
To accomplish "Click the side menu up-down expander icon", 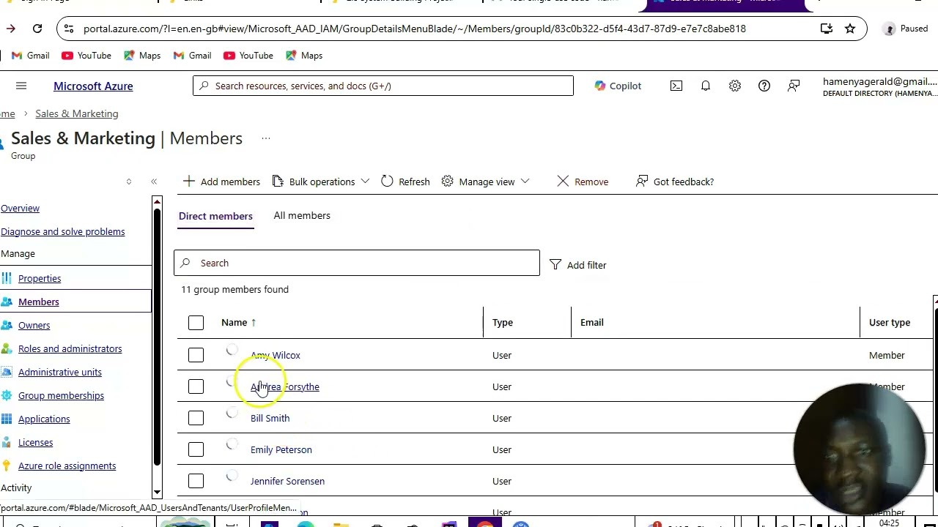I will 129,182.
